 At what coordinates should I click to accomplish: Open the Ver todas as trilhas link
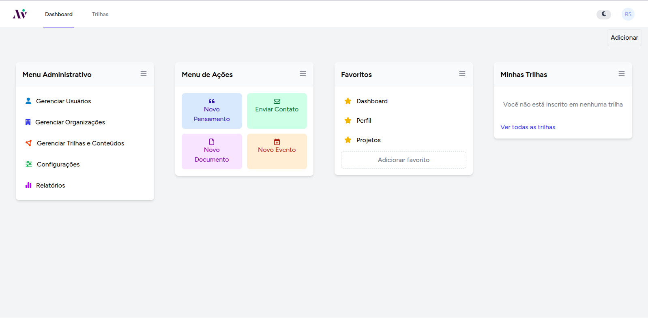pos(528,127)
